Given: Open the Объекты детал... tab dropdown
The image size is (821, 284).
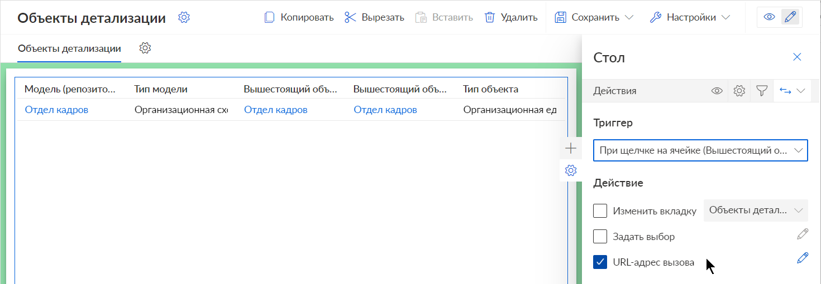Looking at the screenshot, I should pos(756,210).
